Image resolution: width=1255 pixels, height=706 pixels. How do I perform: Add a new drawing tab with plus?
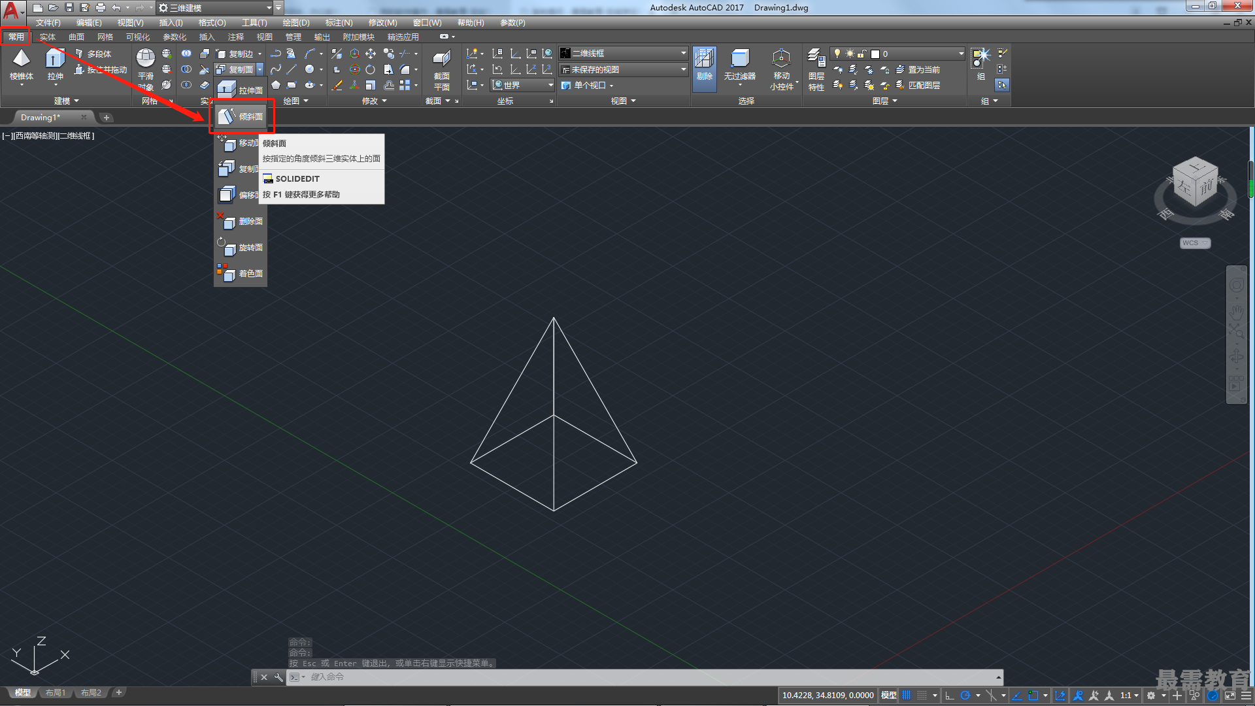click(x=107, y=118)
